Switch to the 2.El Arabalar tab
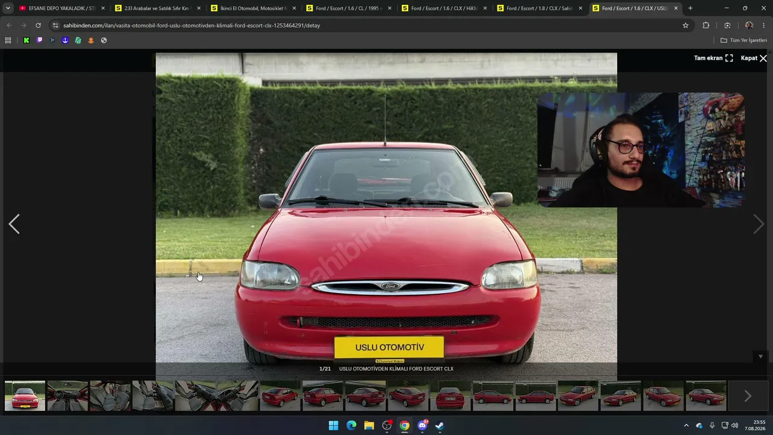773x435 pixels. (158, 8)
